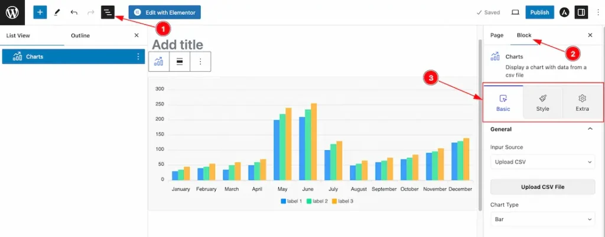Viewport: 605px width, 237px height.
Task: Open the Chart Type Bar dropdown
Action: [543, 219]
